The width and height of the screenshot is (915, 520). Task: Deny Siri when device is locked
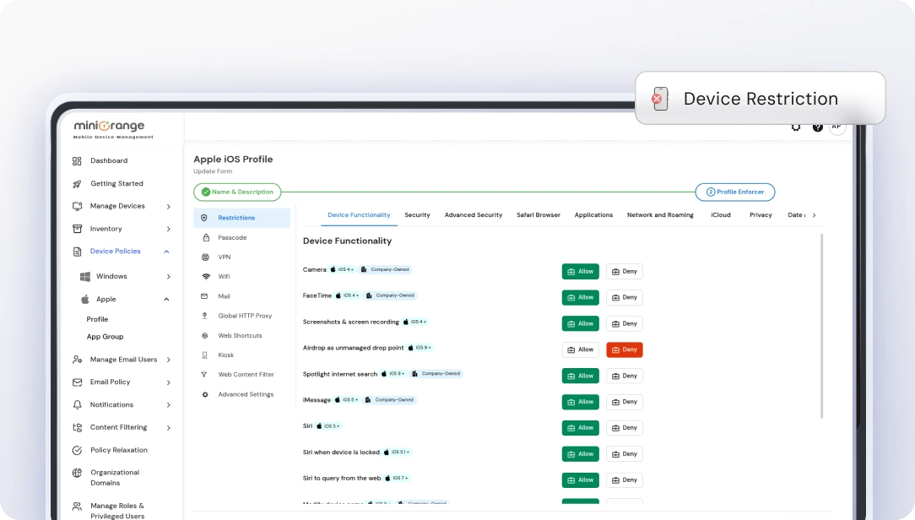tap(625, 453)
